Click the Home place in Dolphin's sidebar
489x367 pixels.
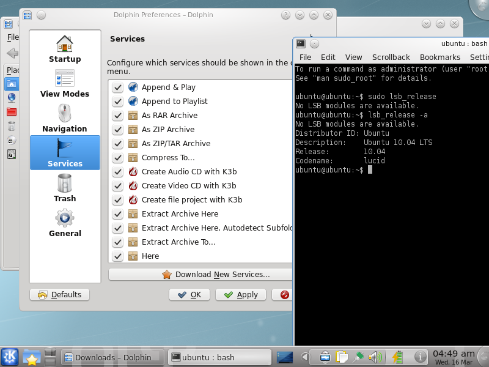click(11, 83)
